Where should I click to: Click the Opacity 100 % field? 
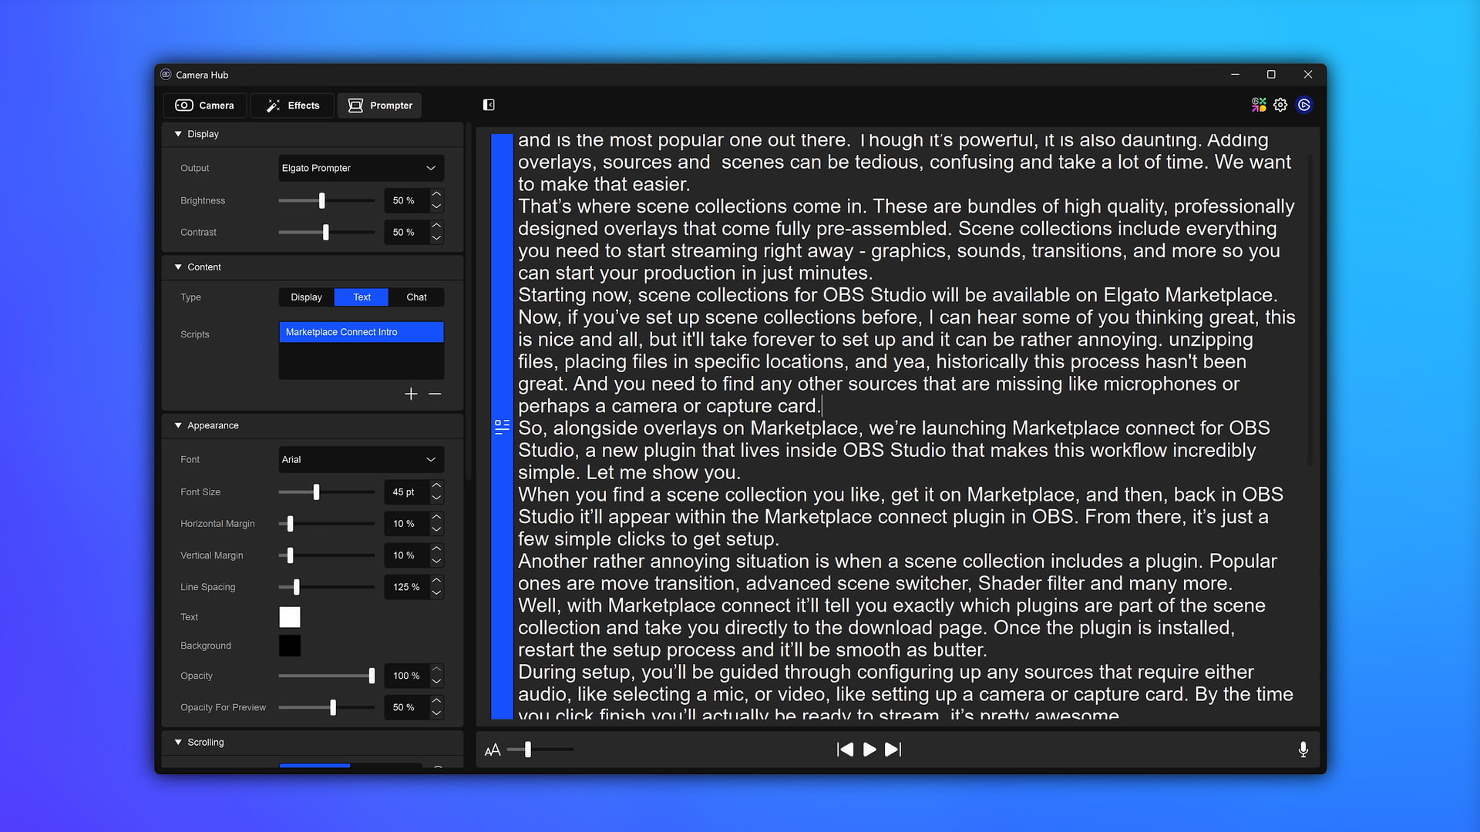pyautogui.click(x=406, y=676)
